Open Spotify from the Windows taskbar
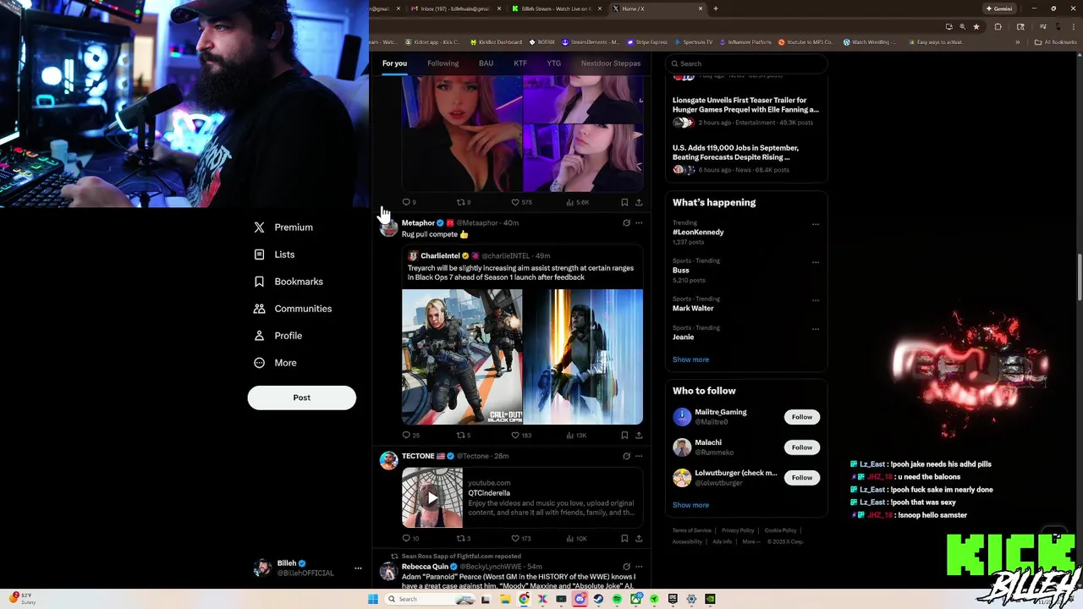Screen dimensions: 1083x609 (x=617, y=599)
